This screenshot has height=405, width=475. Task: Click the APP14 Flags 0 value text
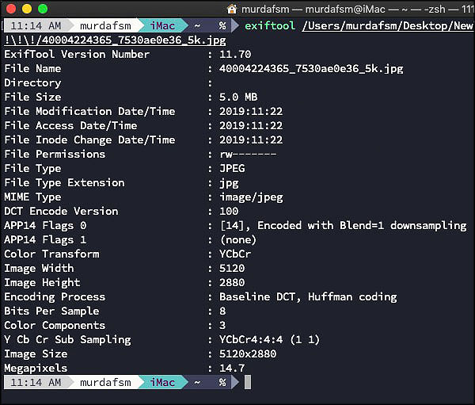[x=343, y=225]
